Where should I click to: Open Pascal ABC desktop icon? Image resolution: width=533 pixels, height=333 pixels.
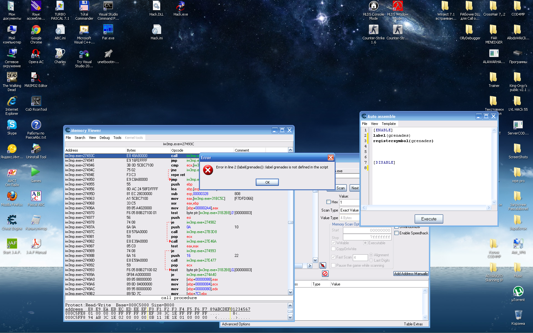click(x=36, y=199)
